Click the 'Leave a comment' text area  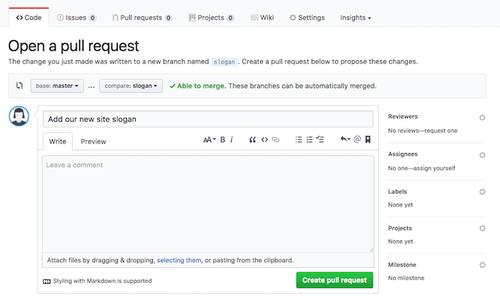click(208, 204)
